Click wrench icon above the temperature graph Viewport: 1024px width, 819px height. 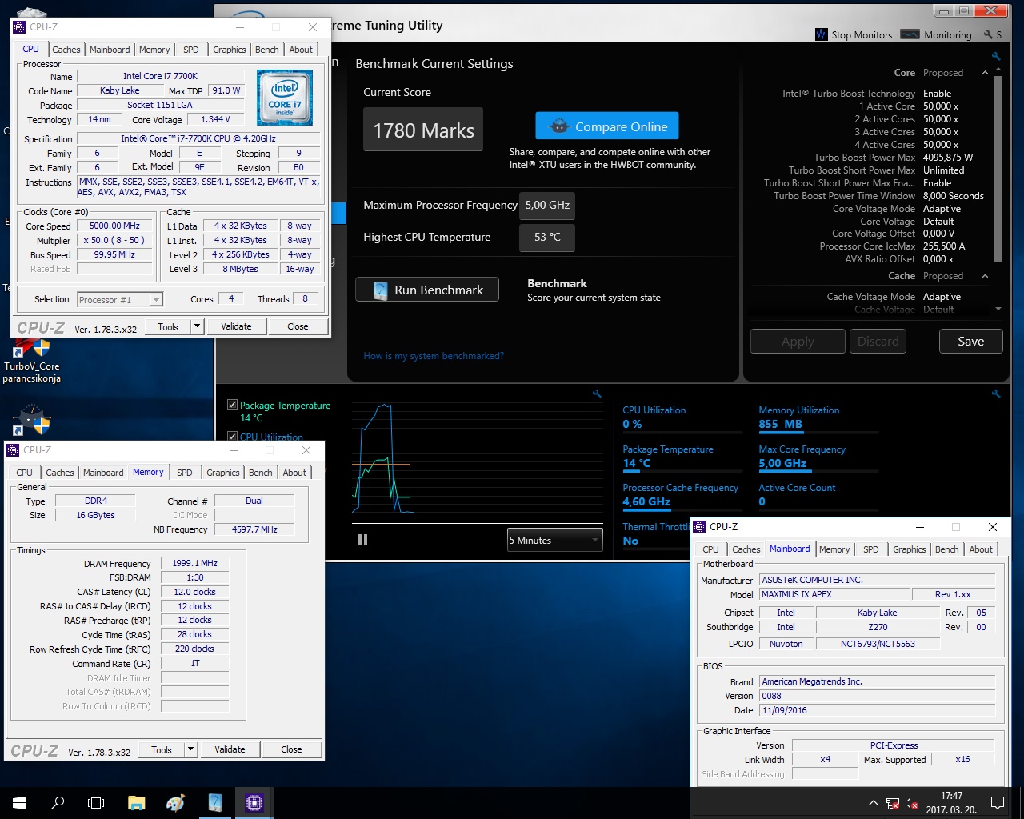coord(597,394)
